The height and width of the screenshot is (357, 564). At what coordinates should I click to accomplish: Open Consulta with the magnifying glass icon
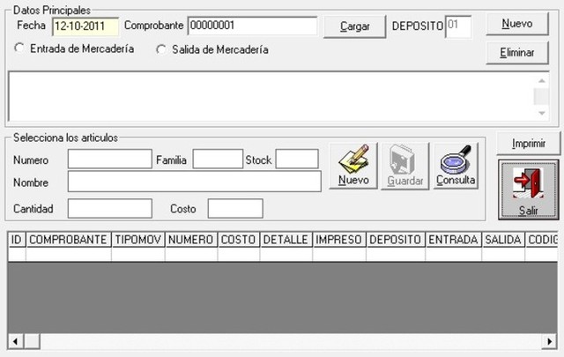click(x=456, y=166)
